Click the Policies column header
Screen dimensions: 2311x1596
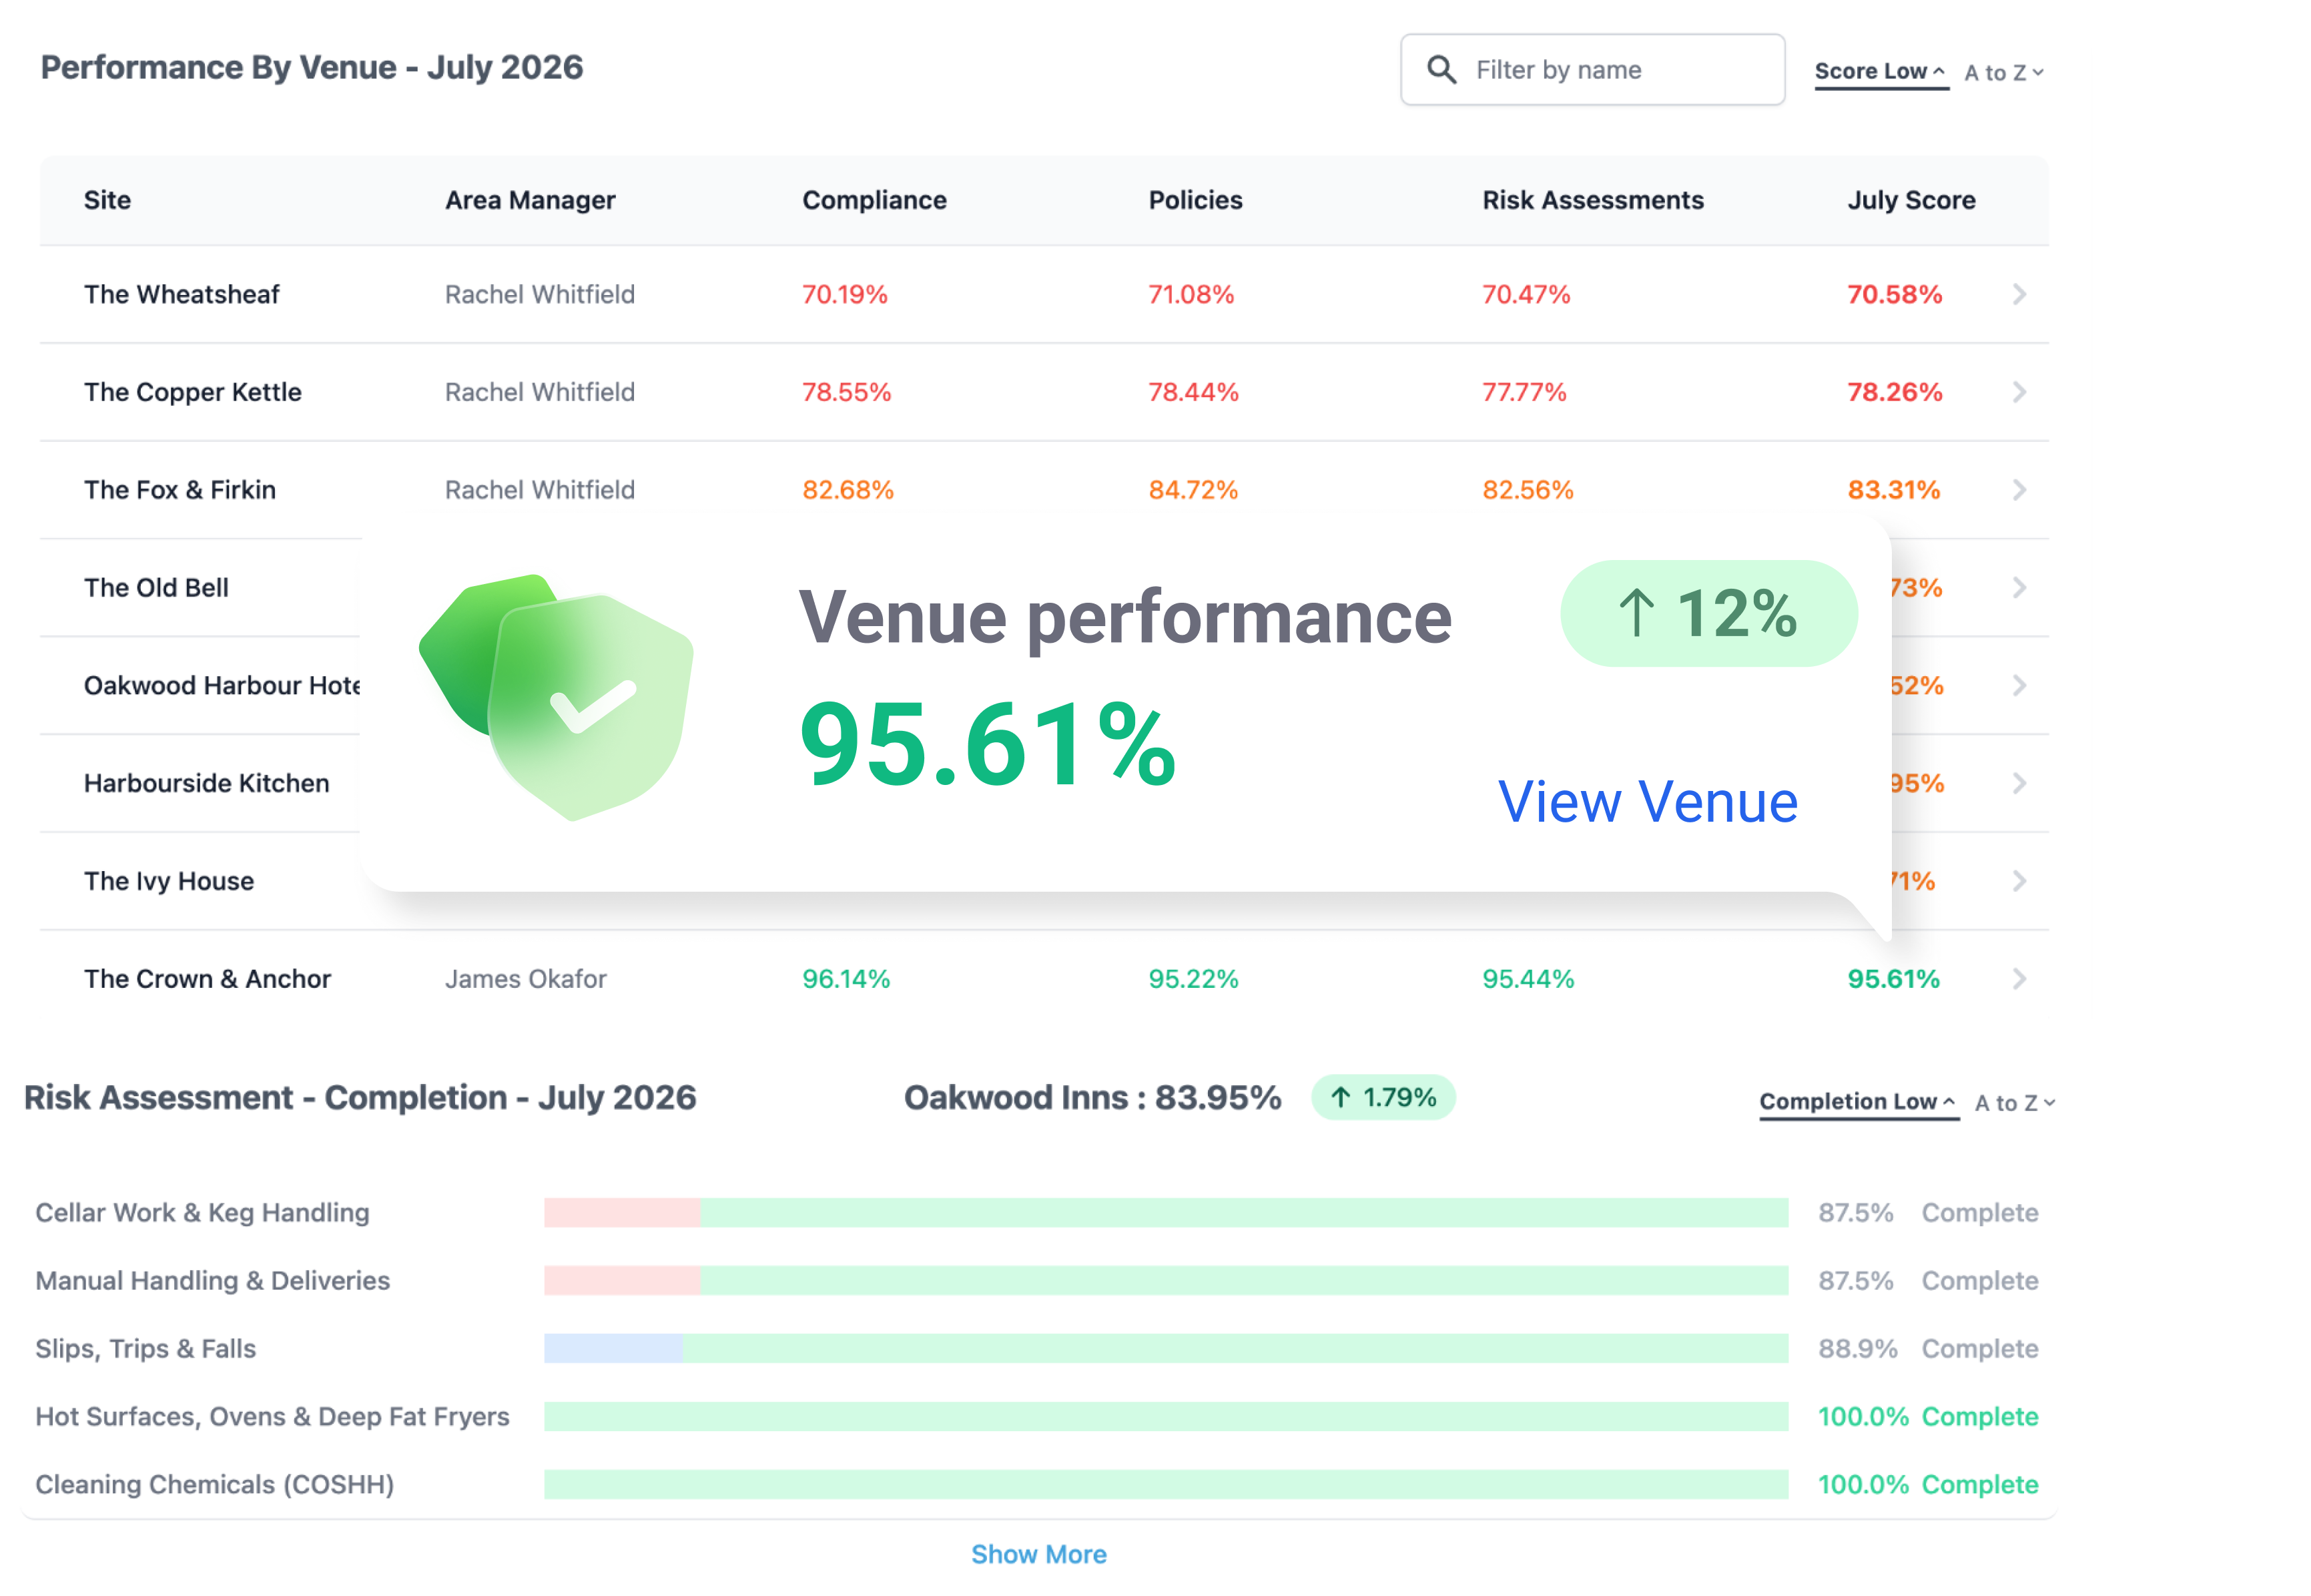[x=1195, y=200]
